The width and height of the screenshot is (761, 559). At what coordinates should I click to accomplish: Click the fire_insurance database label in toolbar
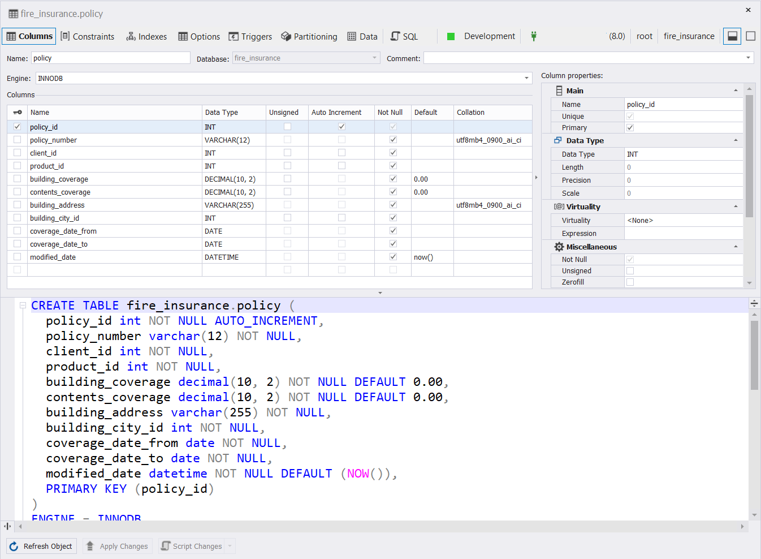689,36
